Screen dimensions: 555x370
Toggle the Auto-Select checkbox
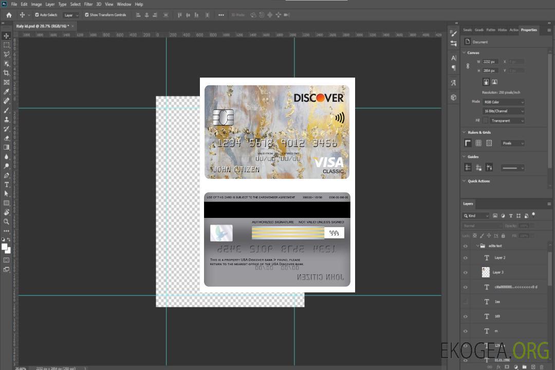[x=37, y=15]
